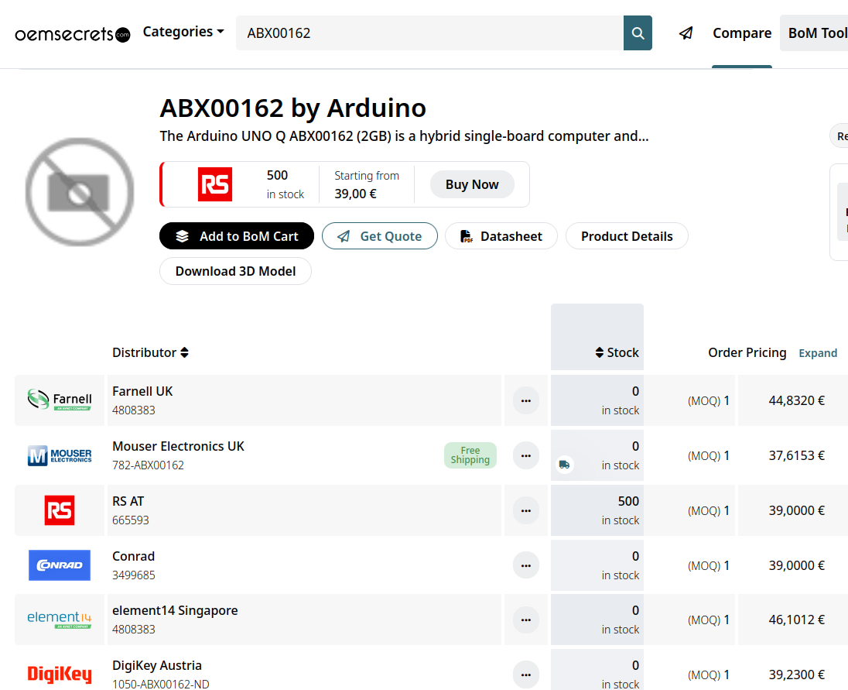
Task: Click the three-dots menu for RS AT
Action: (526, 510)
